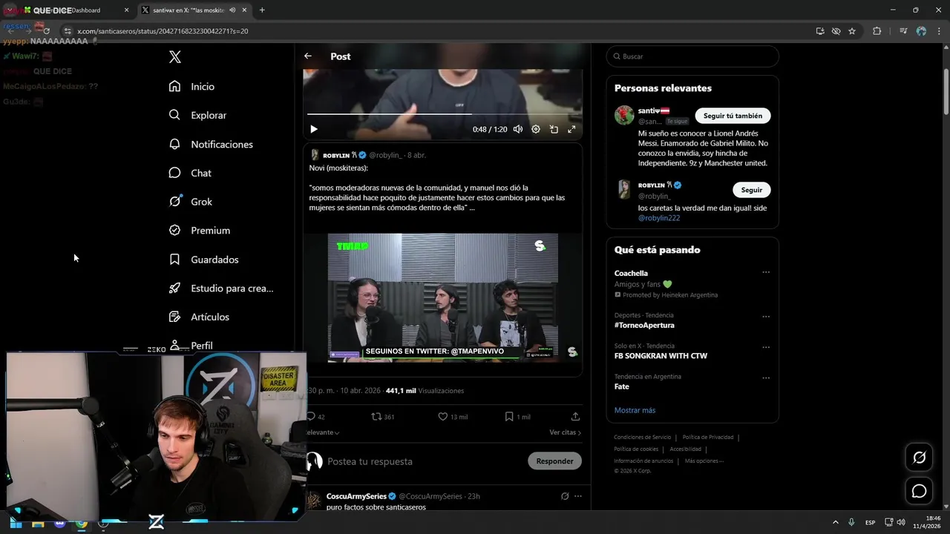The width and height of the screenshot is (950, 534).
Task: Open the floating Grok button
Action: [920, 458]
